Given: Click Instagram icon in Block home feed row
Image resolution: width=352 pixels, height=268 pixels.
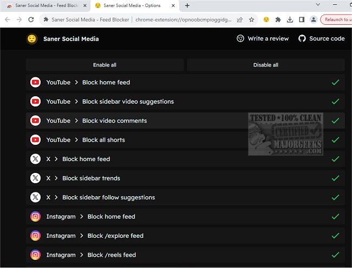Looking at the screenshot, I should click(35, 217).
